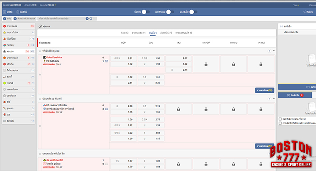Select the Fantasy sport category

click(19, 45)
